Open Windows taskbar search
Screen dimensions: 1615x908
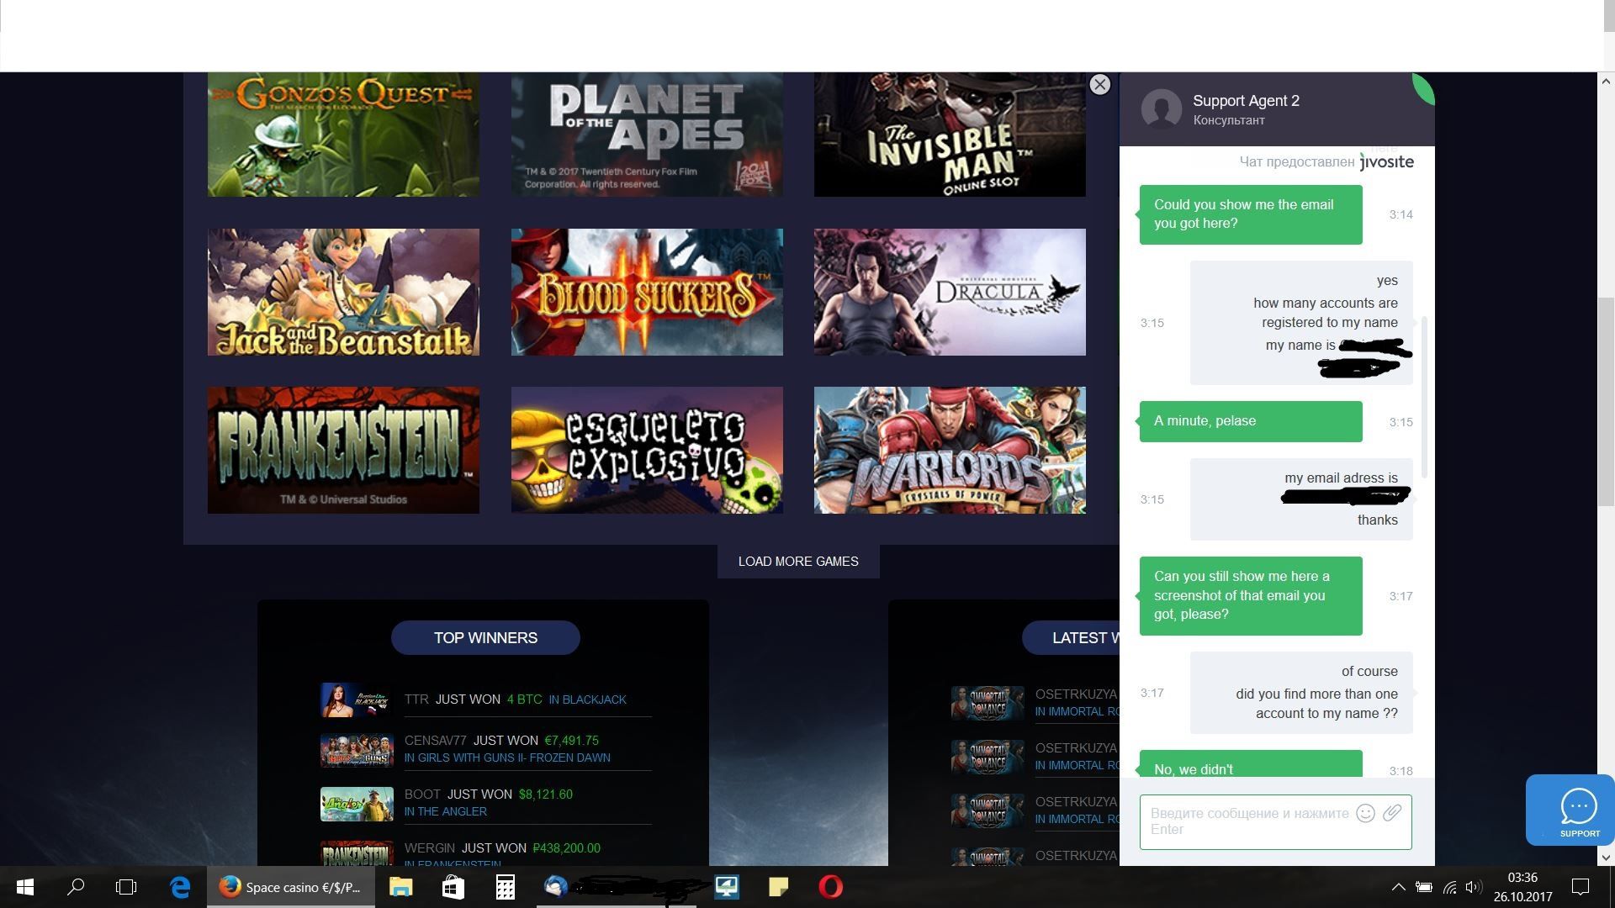tap(76, 887)
